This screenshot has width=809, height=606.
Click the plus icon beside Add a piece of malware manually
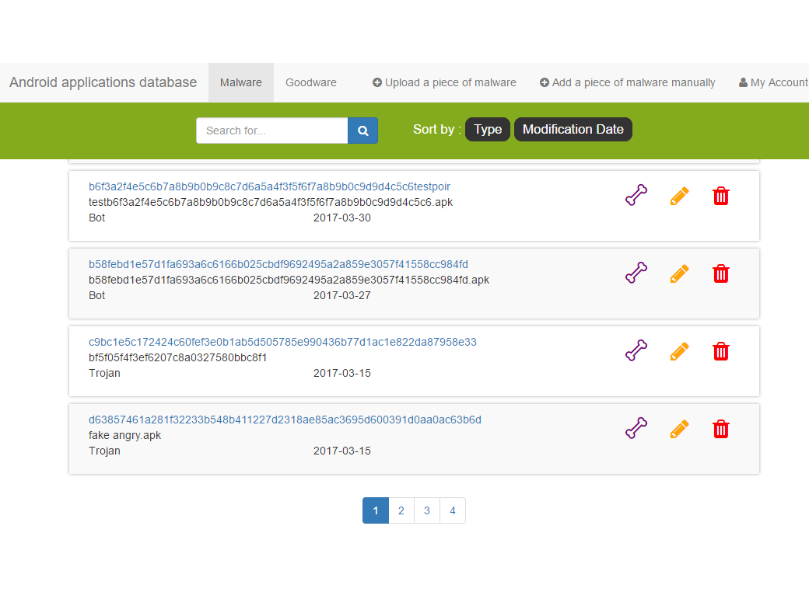[x=545, y=82]
